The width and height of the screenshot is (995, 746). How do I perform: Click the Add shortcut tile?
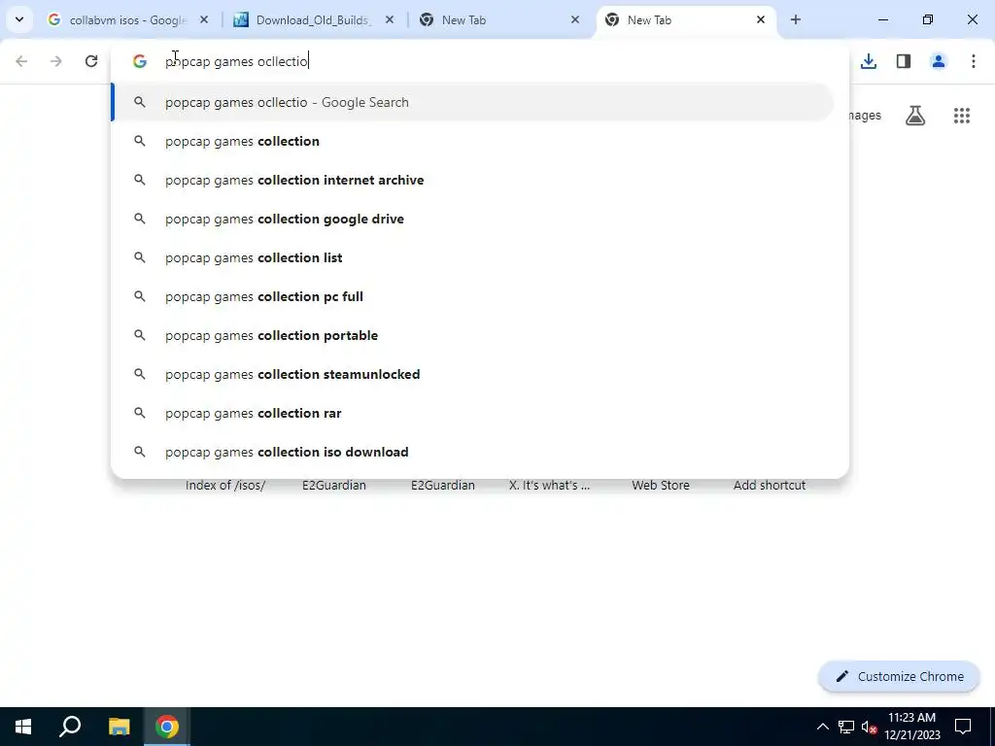(x=770, y=486)
